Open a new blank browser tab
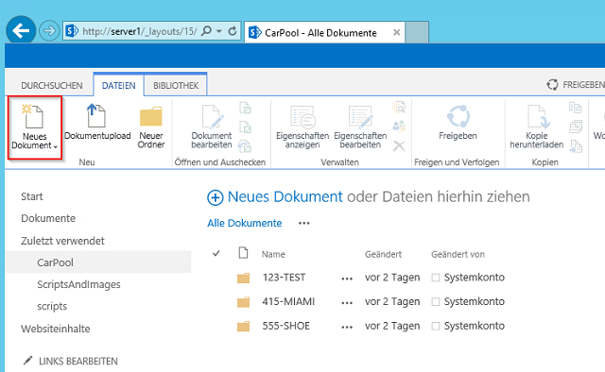This screenshot has width=605, height=372. click(x=417, y=32)
